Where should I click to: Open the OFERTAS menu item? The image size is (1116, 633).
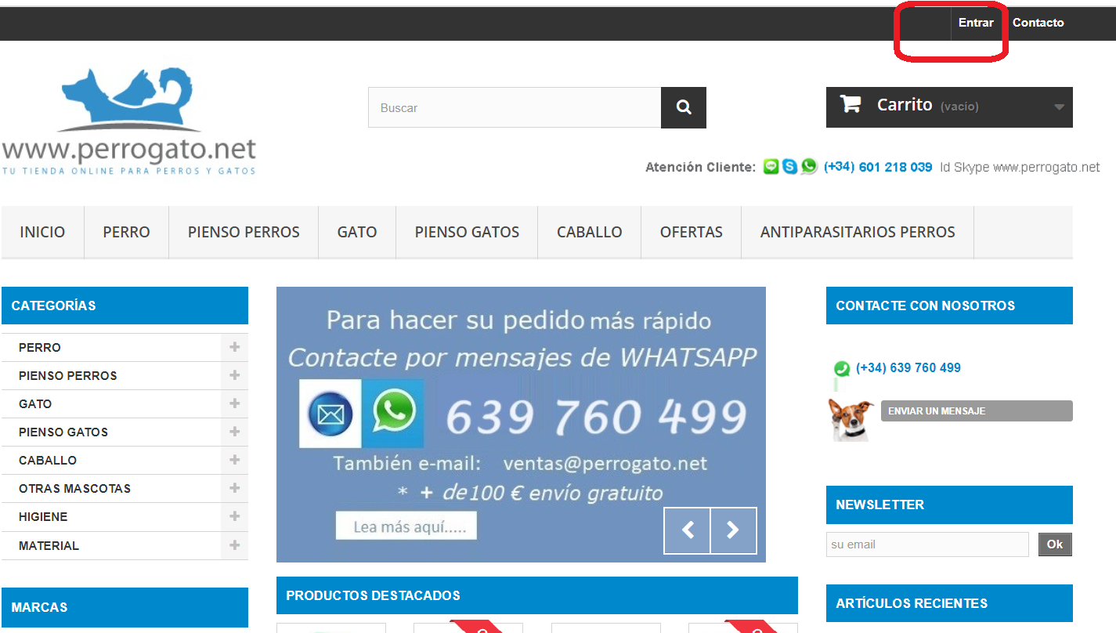pos(692,232)
